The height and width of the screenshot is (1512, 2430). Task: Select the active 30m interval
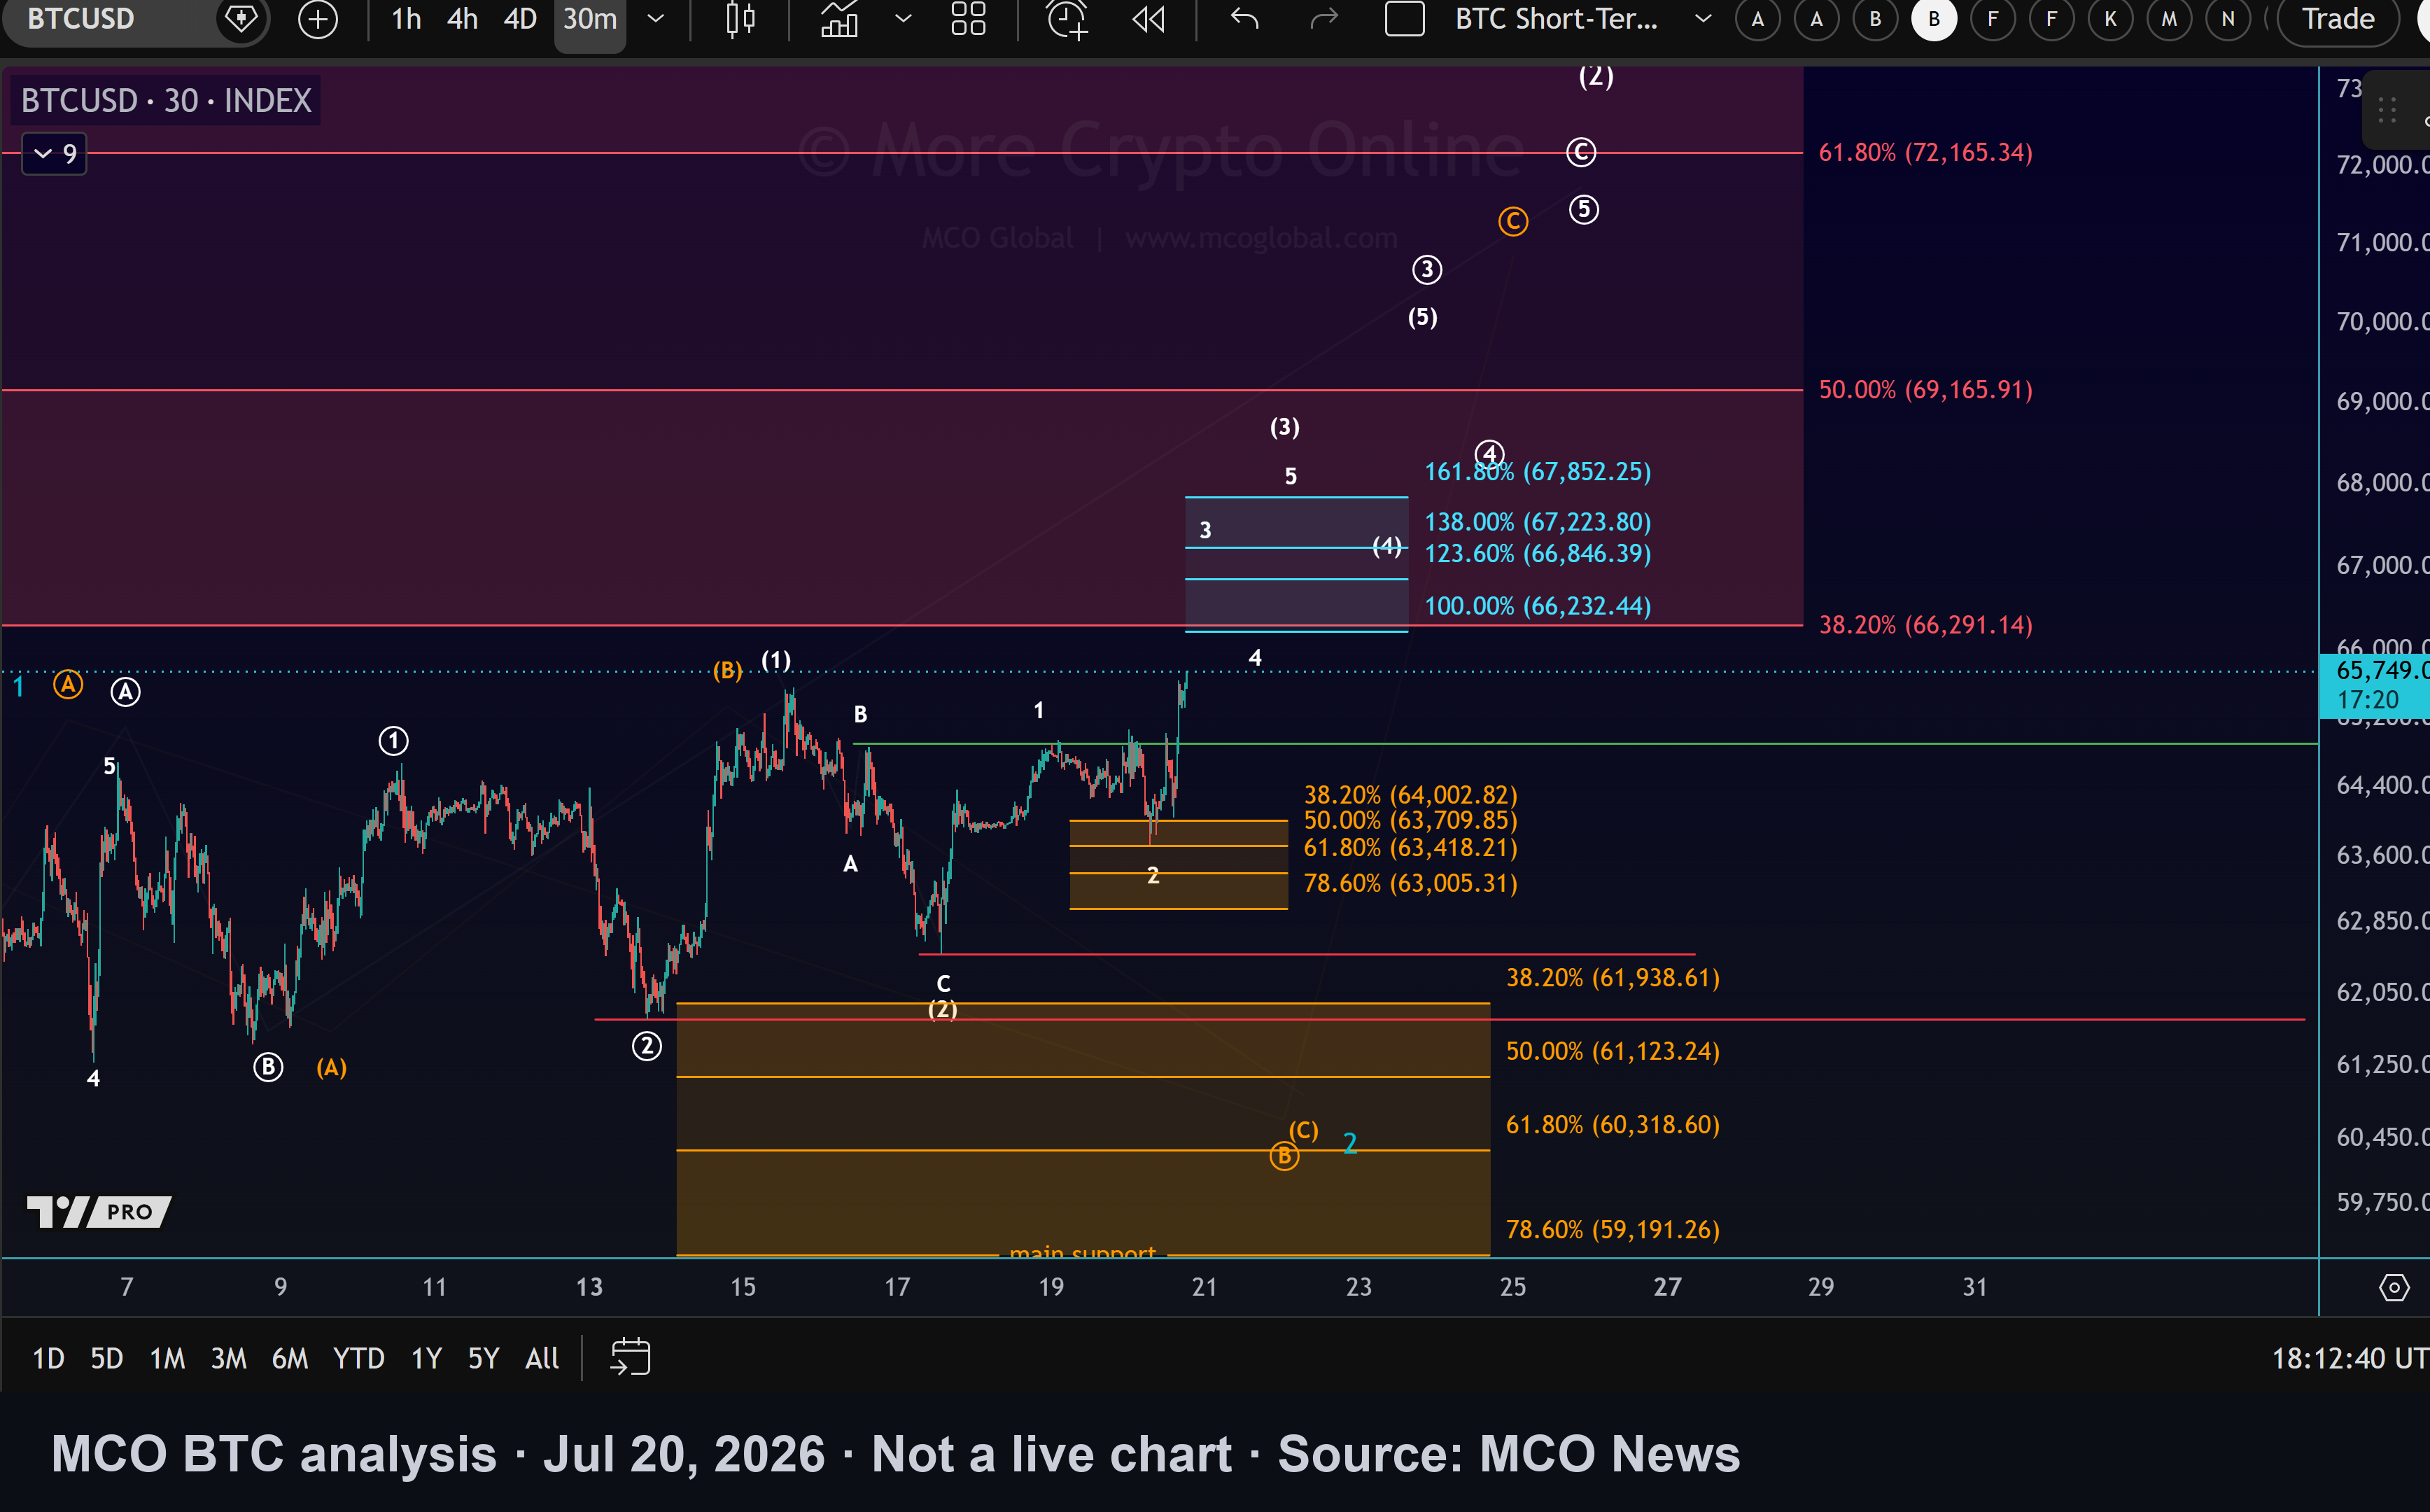coord(590,19)
